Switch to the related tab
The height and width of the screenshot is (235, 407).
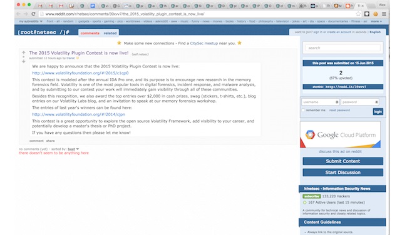(110, 33)
